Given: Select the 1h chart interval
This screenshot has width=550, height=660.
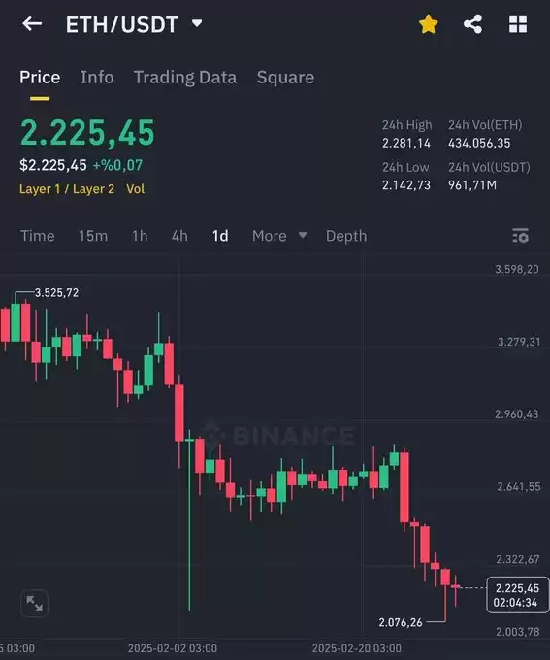Looking at the screenshot, I should click(140, 236).
